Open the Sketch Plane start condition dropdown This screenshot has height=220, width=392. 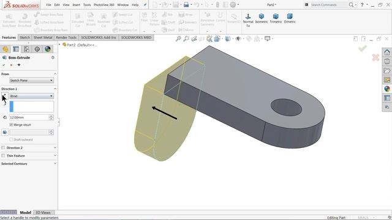31,80
